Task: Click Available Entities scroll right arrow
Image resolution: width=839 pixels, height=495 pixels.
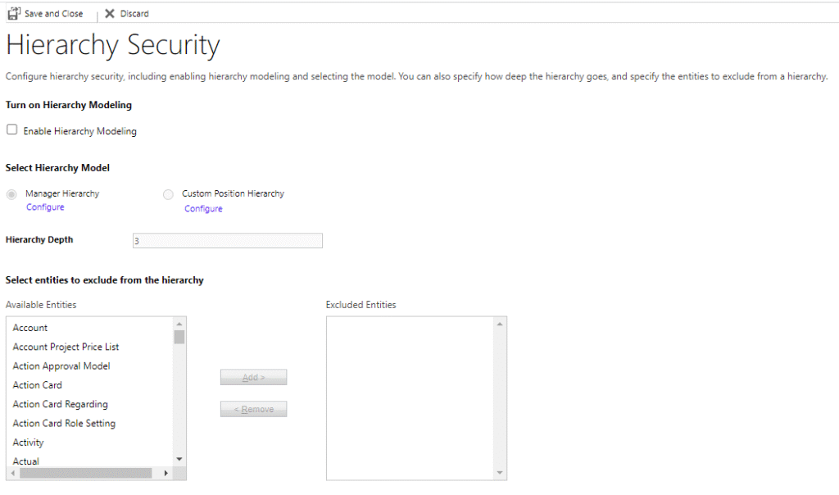Action: click(x=166, y=473)
